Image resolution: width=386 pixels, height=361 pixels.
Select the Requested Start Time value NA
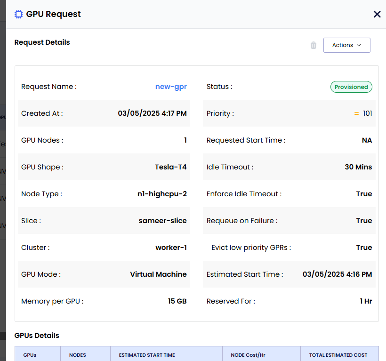tap(367, 140)
